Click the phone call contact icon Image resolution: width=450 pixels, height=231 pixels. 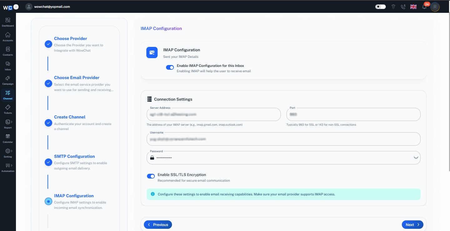point(403,7)
